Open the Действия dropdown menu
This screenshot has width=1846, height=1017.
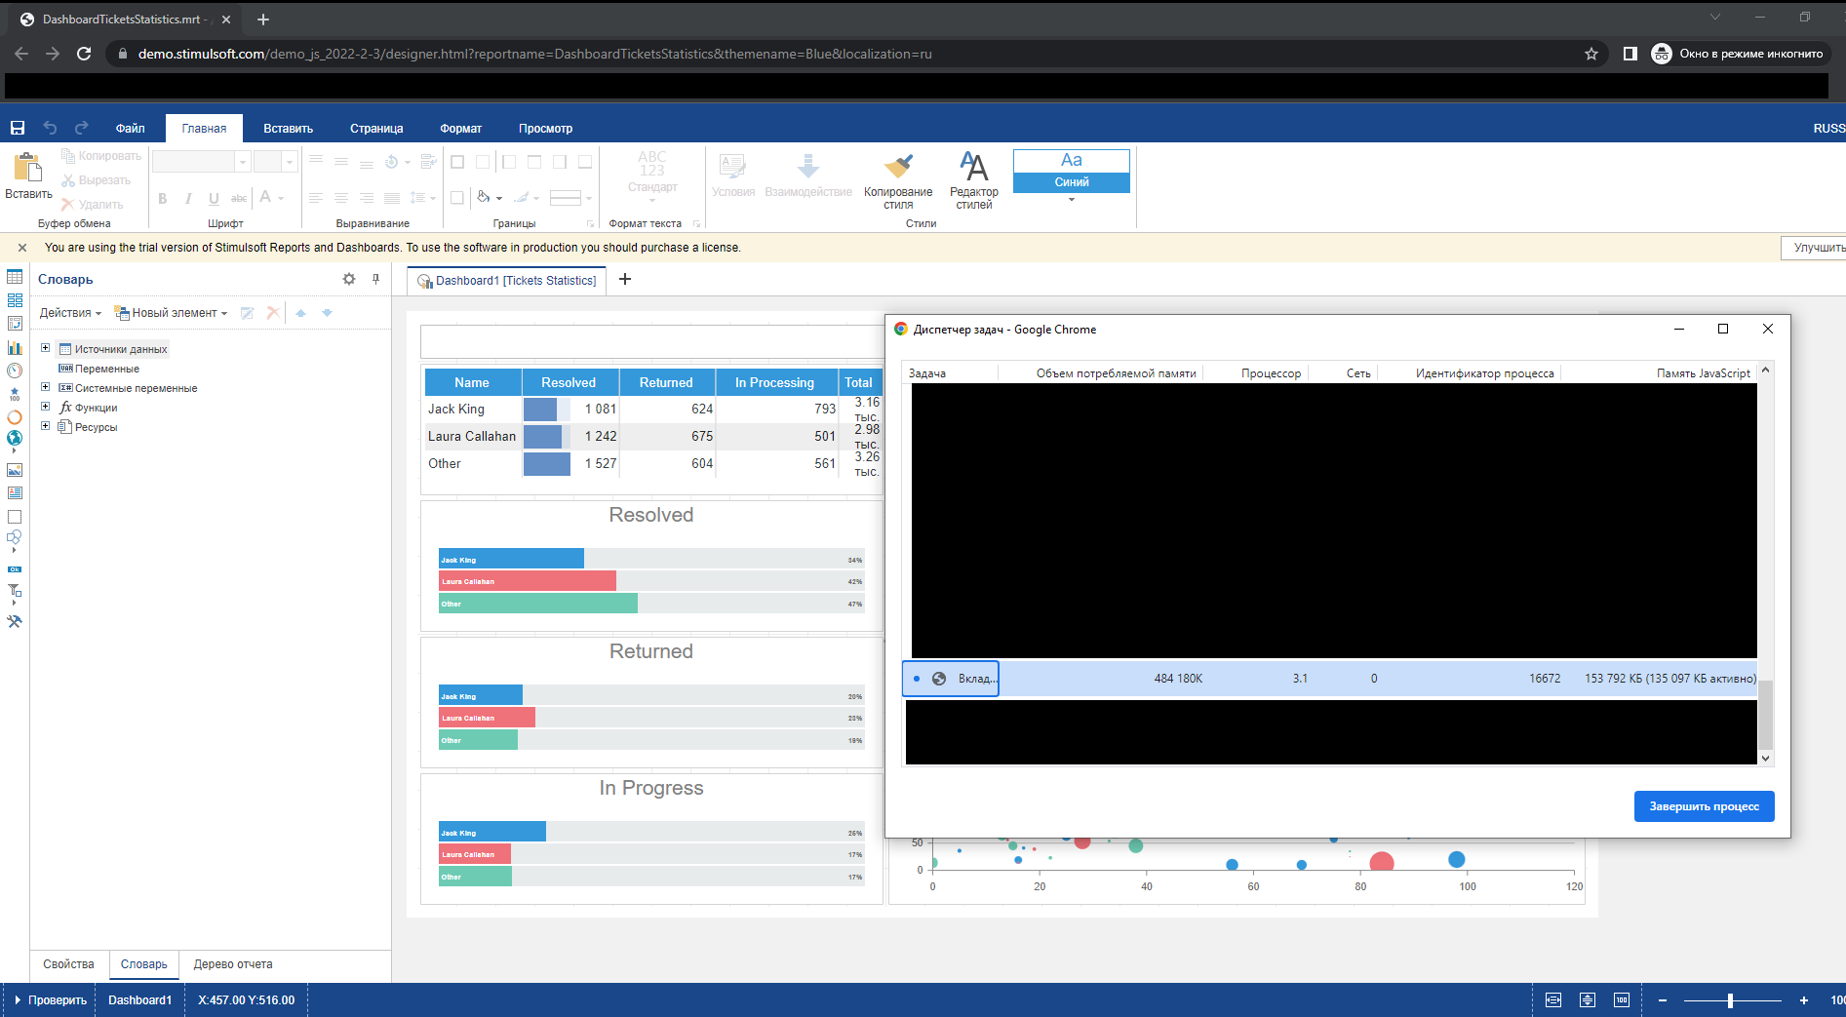(x=70, y=313)
